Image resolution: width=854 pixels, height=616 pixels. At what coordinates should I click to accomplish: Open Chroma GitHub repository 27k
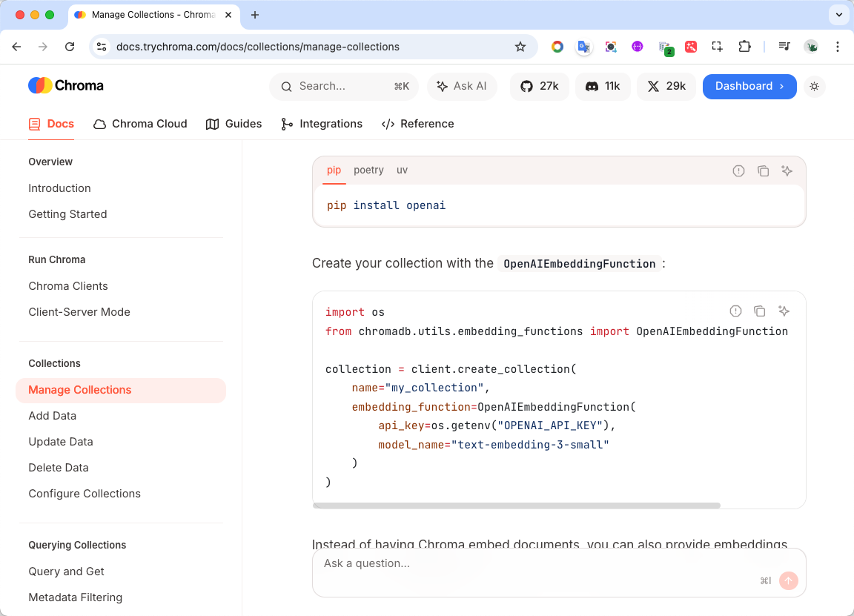point(539,86)
